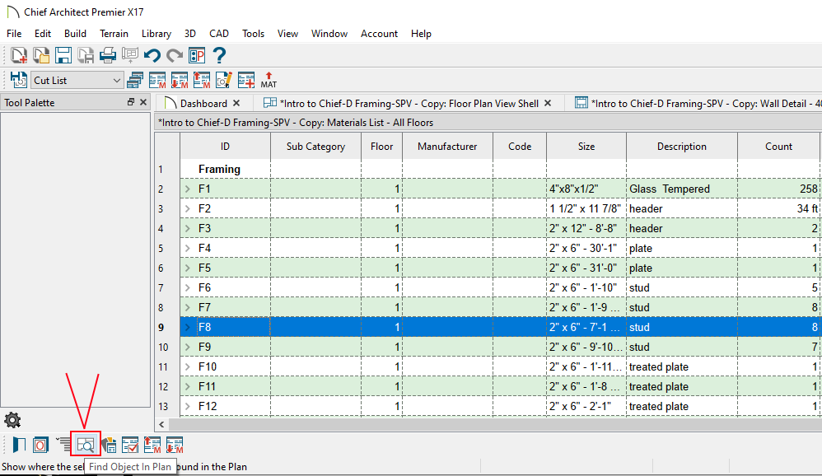The image size is (822, 476).
Task: Click the Count column header
Action: pyautogui.click(x=778, y=147)
